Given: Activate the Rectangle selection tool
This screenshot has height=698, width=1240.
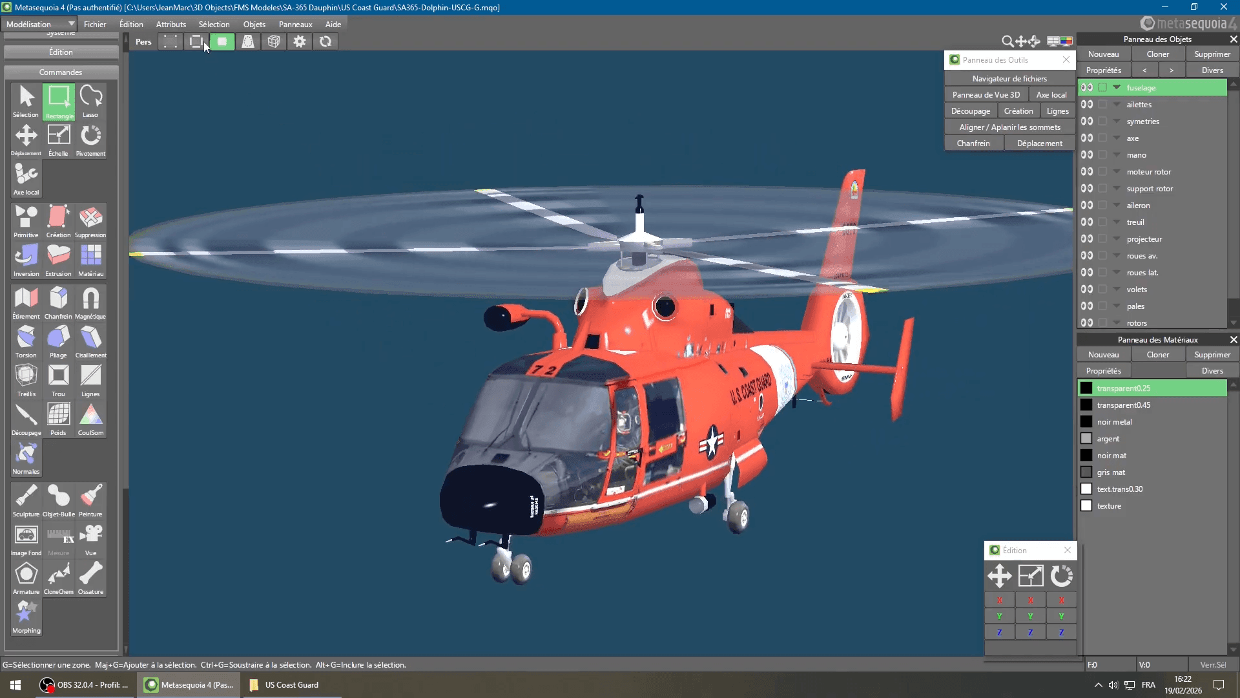Looking at the screenshot, I should (x=59, y=101).
